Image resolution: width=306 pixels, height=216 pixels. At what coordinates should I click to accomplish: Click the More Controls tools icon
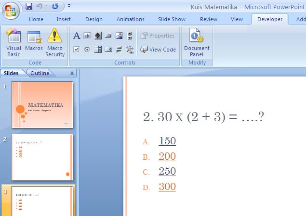point(130,49)
